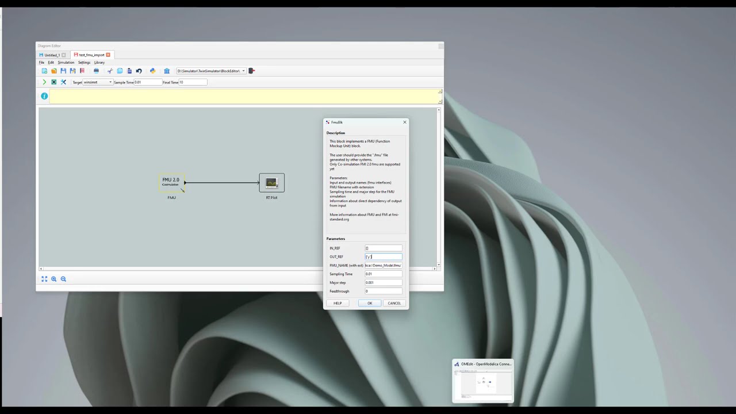
Task: Click the Cut scissors icon
Action: click(x=110, y=71)
